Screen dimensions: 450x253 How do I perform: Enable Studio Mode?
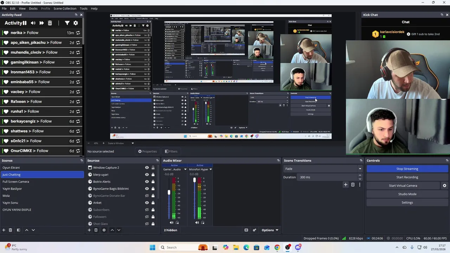tap(407, 194)
